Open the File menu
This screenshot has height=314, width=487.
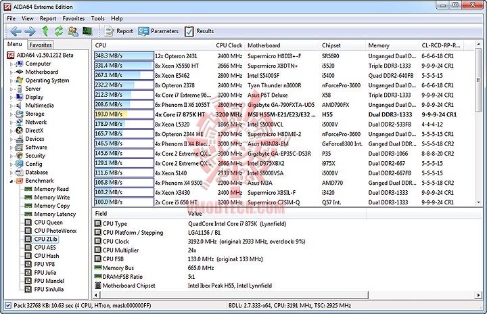coord(11,19)
